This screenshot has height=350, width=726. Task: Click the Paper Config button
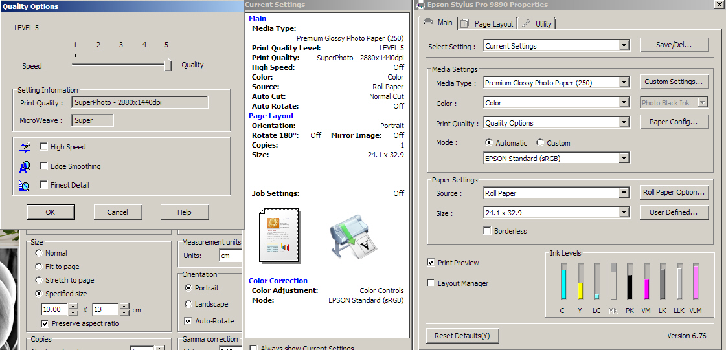point(674,122)
